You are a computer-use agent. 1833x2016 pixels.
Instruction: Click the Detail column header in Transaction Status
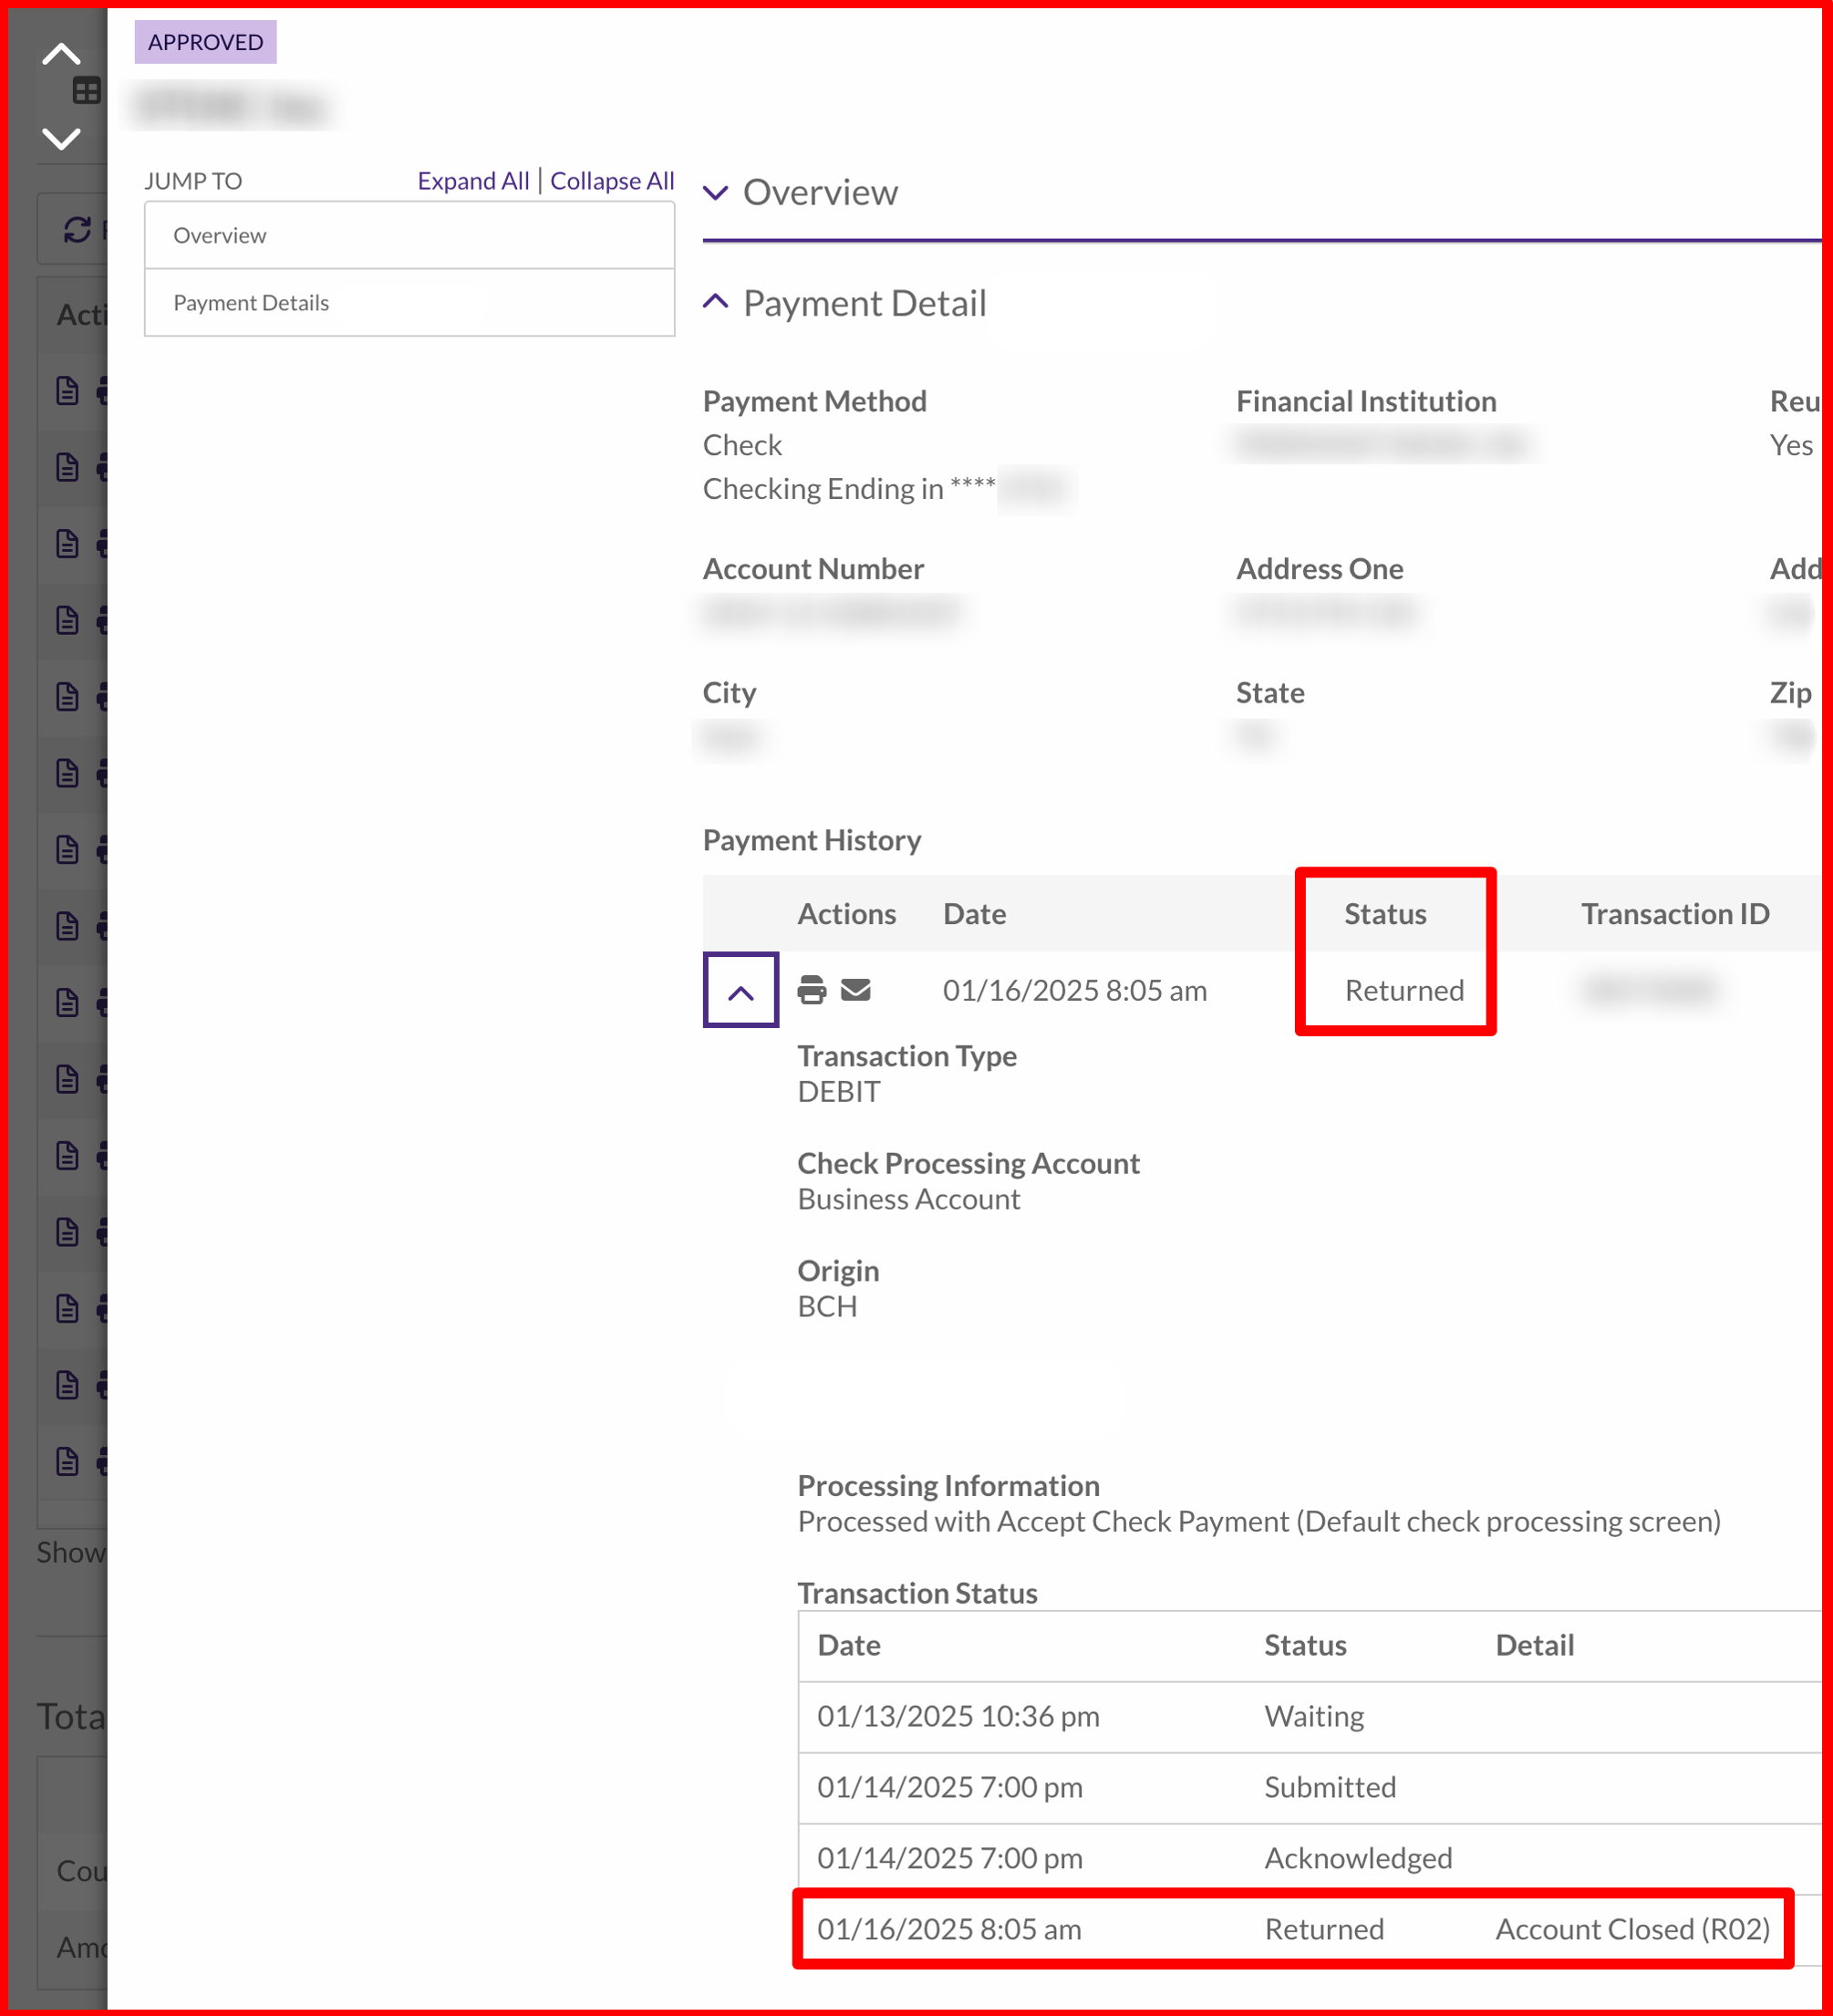(x=1534, y=1645)
